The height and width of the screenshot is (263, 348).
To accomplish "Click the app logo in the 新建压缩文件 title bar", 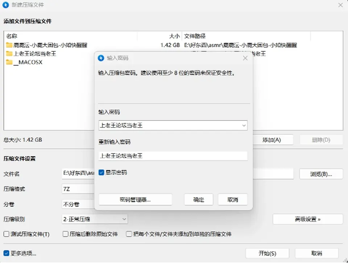I will point(5,5).
